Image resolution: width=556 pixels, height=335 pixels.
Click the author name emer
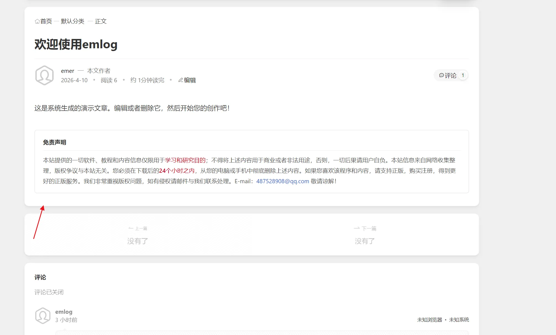click(x=67, y=71)
